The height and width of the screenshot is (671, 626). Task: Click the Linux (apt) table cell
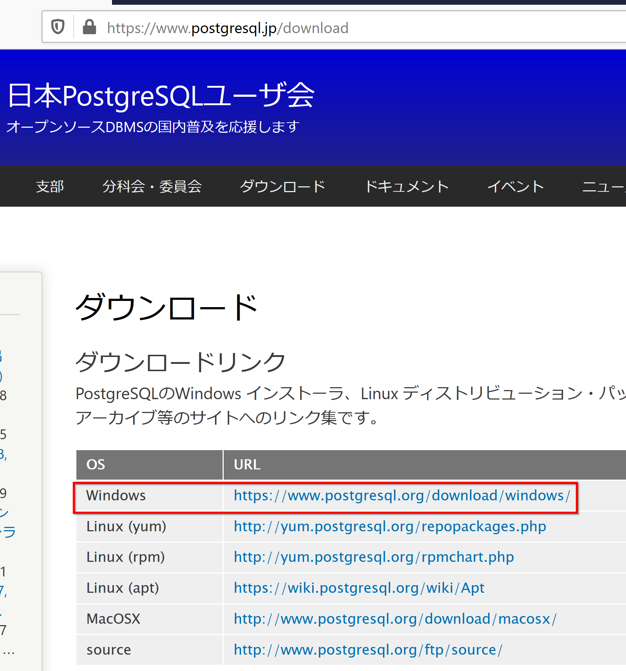(149, 588)
